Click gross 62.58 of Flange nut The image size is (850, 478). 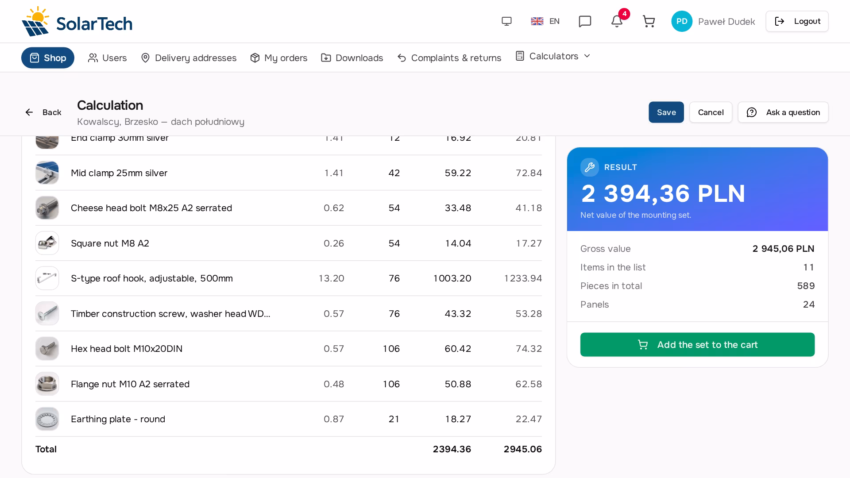(529, 384)
